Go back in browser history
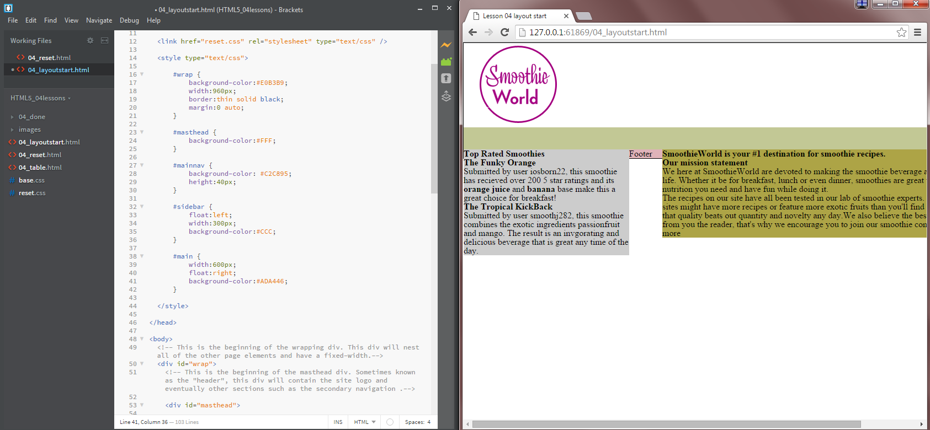The image size is (930, 430). click(x=472, y=33)
